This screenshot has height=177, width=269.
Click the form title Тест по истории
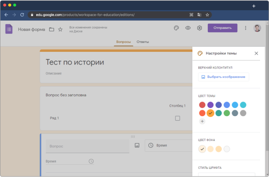[x=75, y=62]
